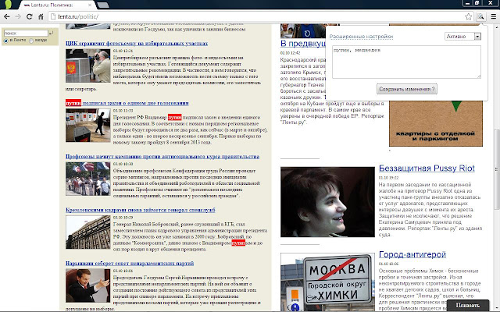Open Кремлевскими кадрами headline link
The image size is (500, 312).
tap(141, 210)
